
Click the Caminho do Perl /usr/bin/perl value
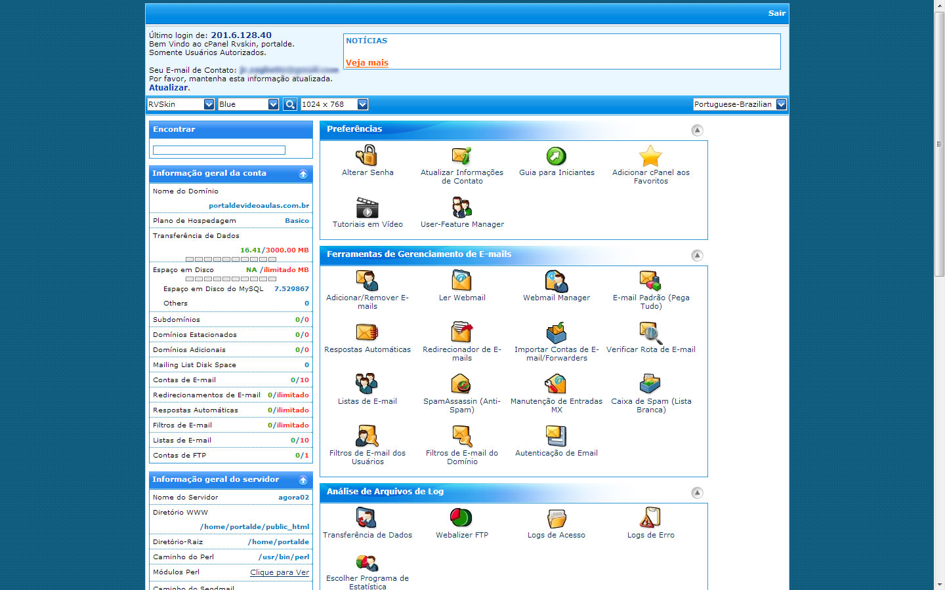283,557
